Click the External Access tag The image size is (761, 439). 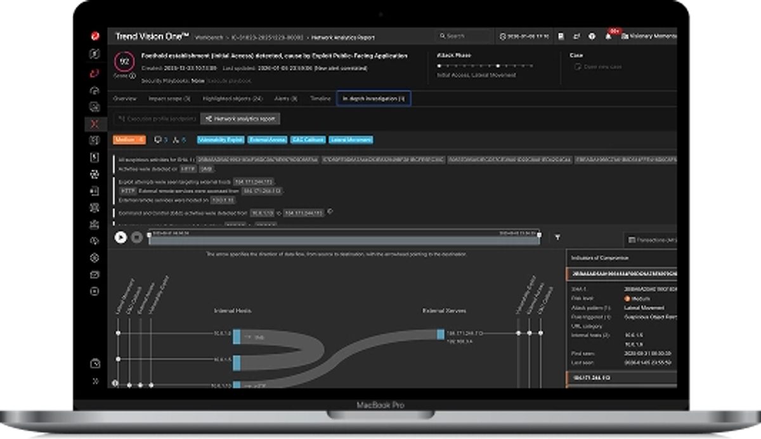[x=266, y=139]
